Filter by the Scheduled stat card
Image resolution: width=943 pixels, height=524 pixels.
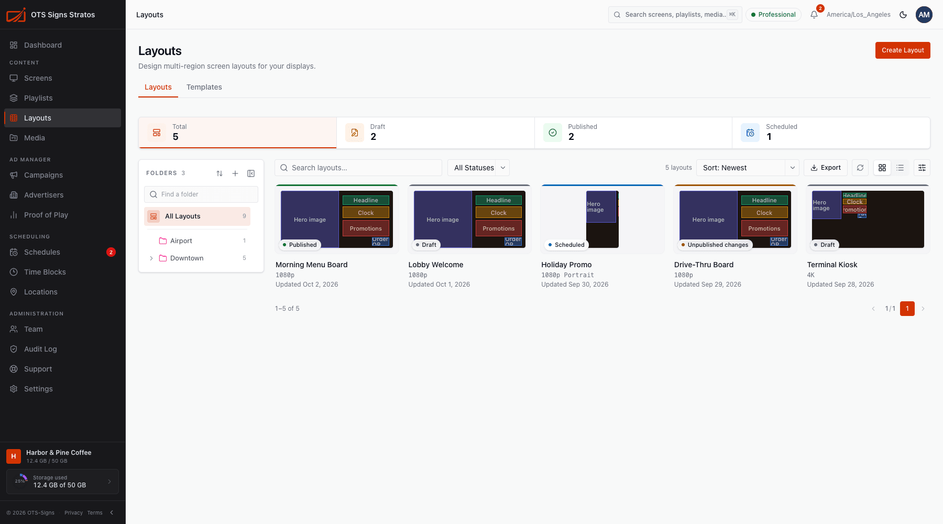pyautogui.click(x=831, y=133)
